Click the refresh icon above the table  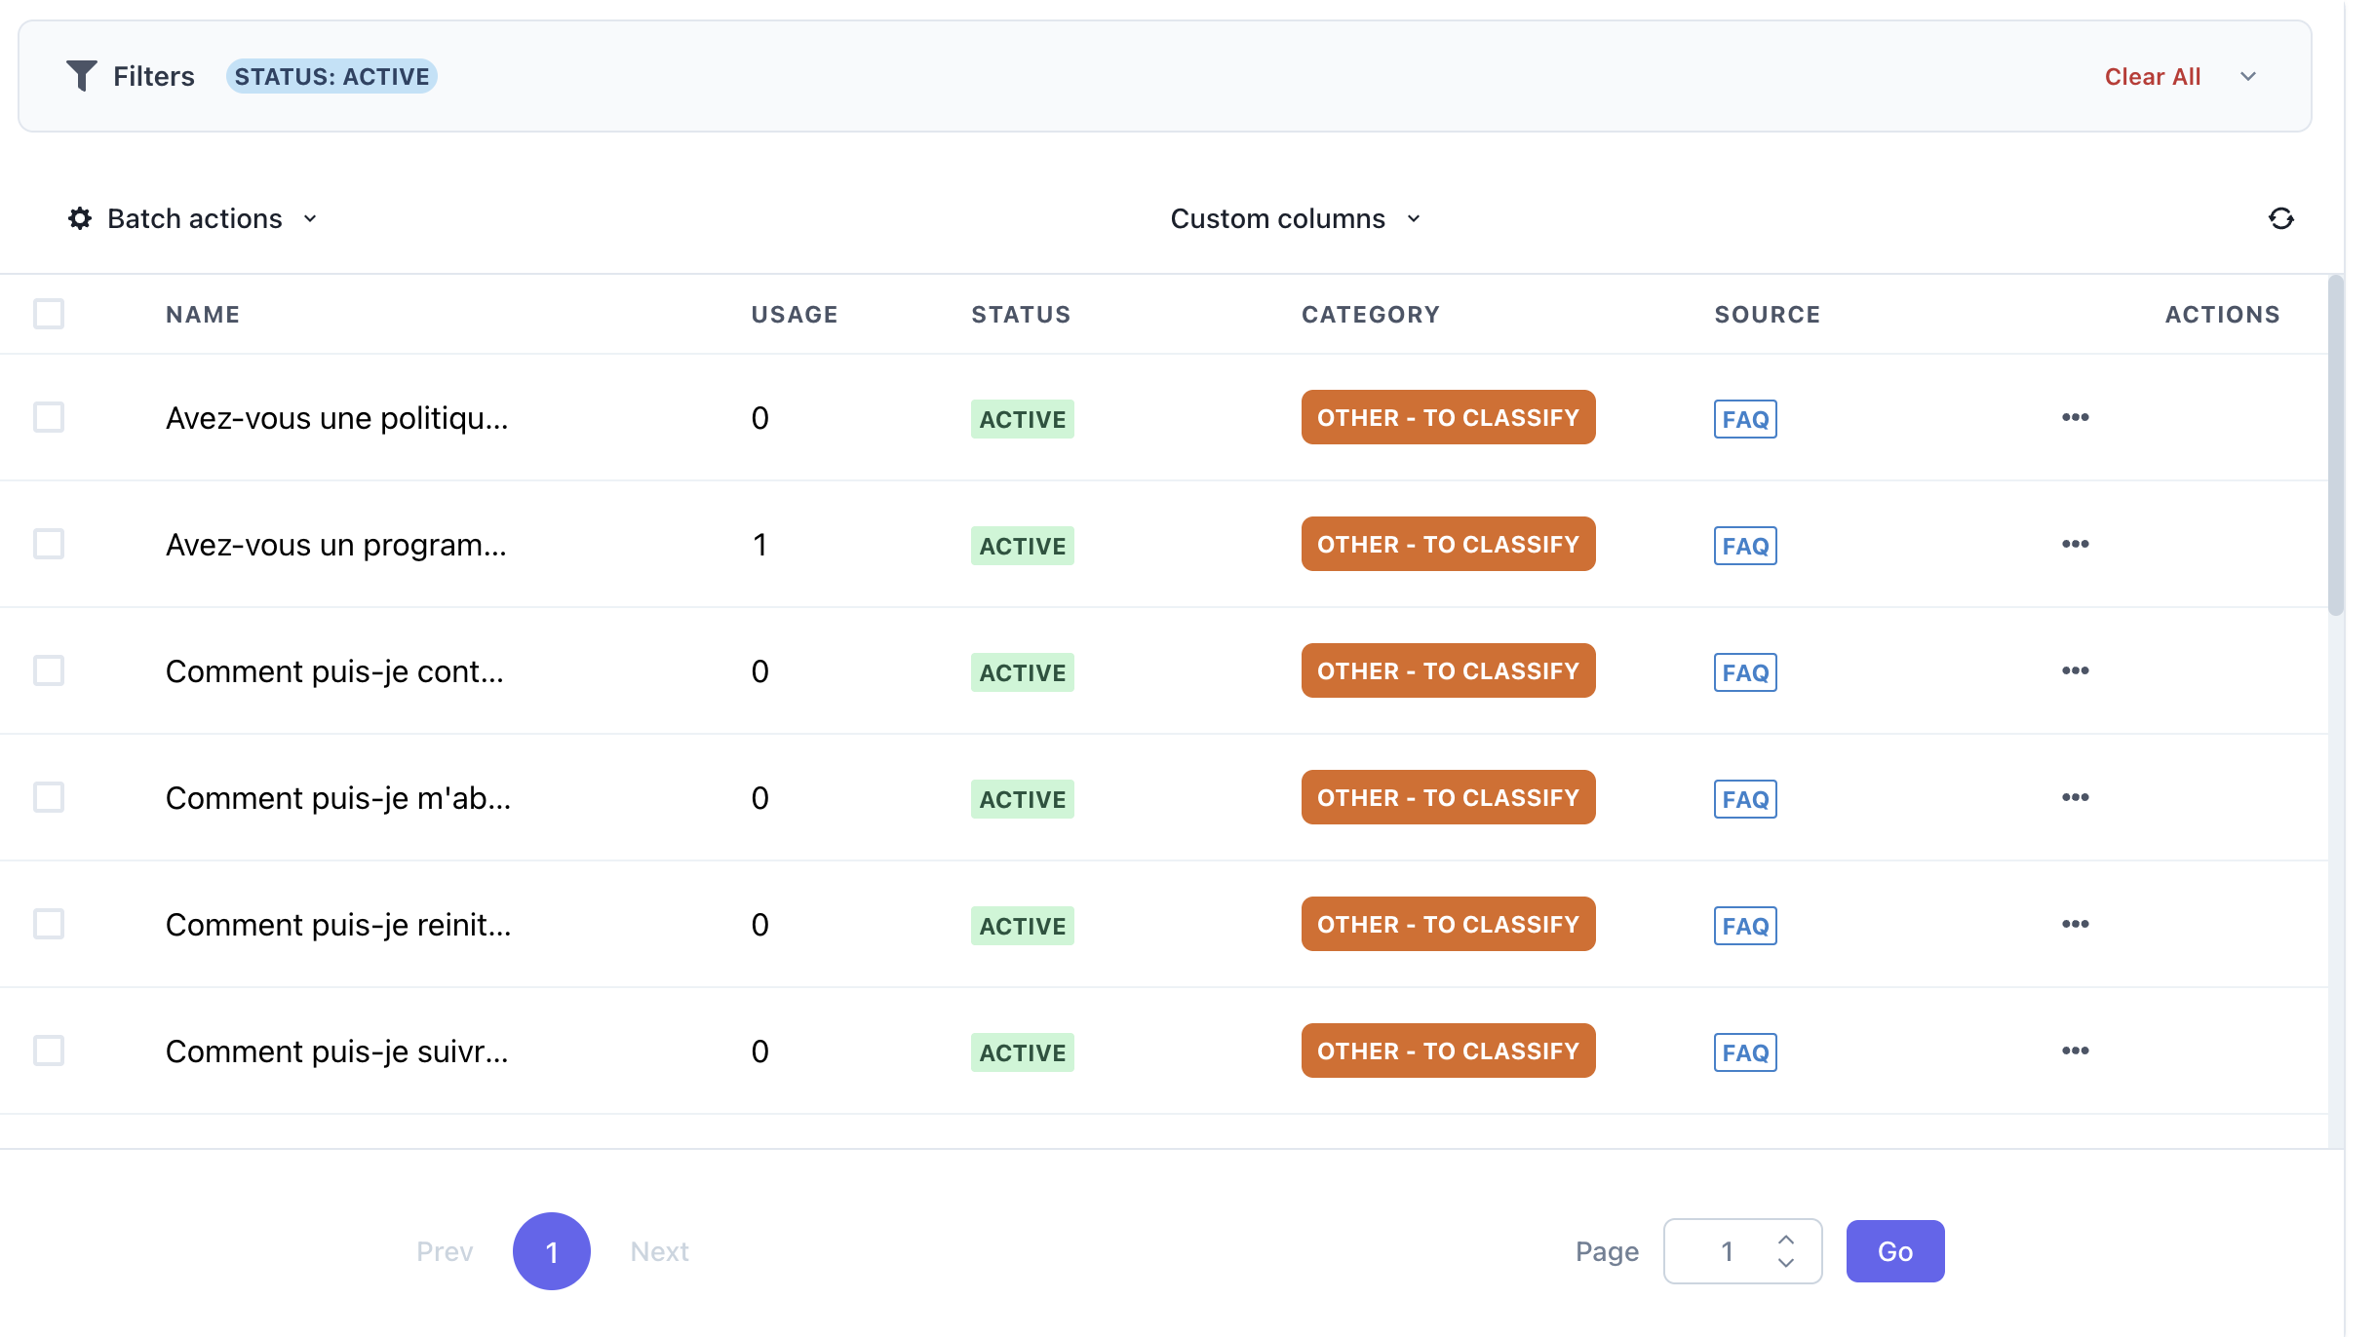[x=2281, y=218]
